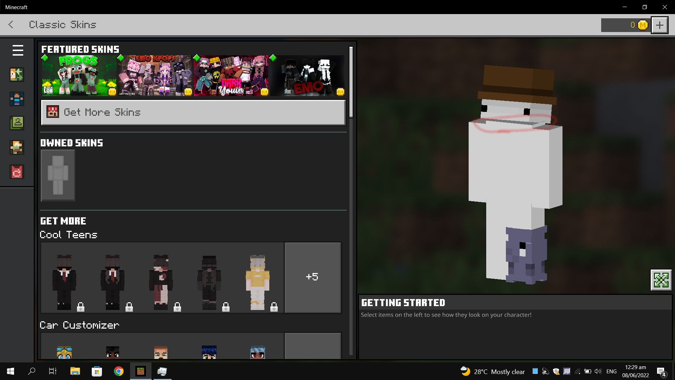Open the red cape sidebar icon
Image resolution: width=675 pixels, height=380 pixels.
coord(17,172)
